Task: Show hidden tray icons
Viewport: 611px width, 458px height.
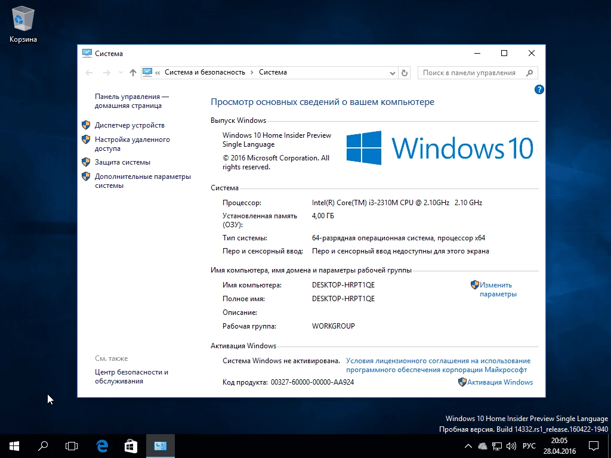Action: click(468, 446)
